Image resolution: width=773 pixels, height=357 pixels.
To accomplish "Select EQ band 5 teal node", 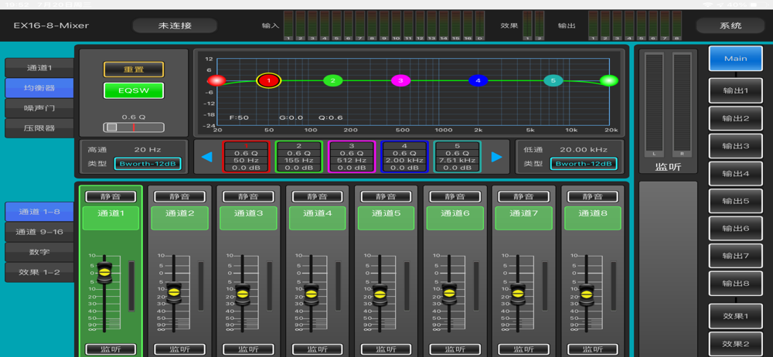I will click(x=553, y=80).
